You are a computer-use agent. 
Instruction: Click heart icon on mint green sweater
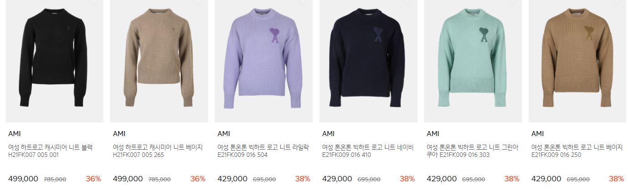coord(512,2)
